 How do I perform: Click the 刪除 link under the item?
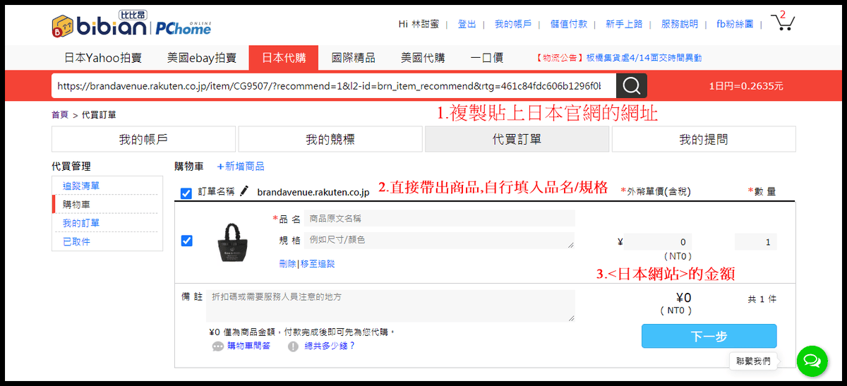click(x=287, y=264)
